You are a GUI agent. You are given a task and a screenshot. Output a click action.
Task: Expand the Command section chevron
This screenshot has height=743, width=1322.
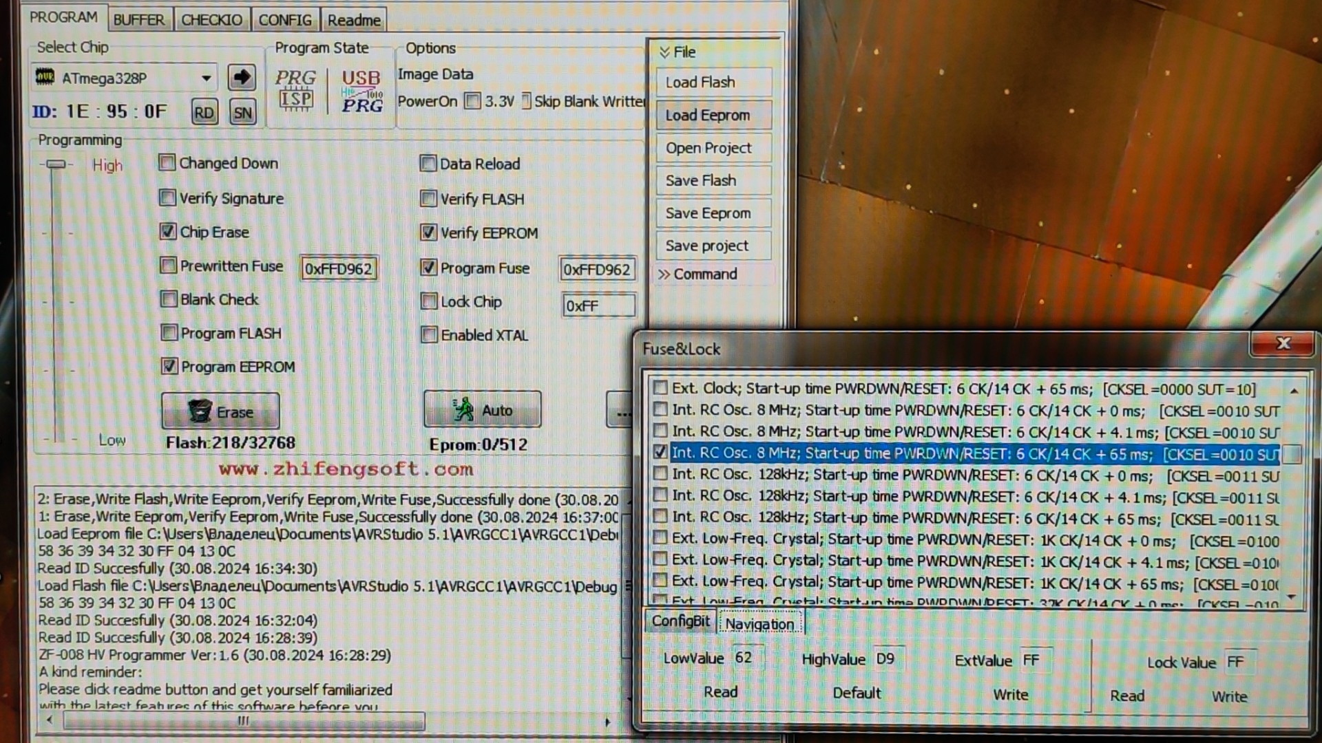[x=664, y=274]
